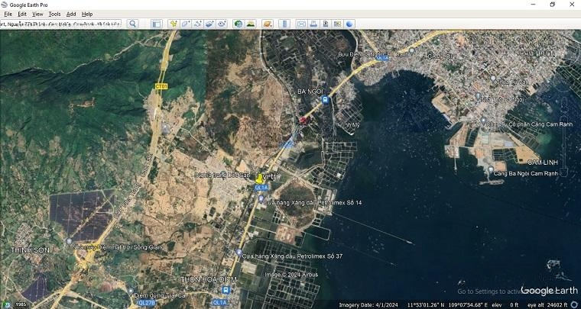This screenshot has height=309, width=581.
Task: Open the File menu
Action: (8, 14)
